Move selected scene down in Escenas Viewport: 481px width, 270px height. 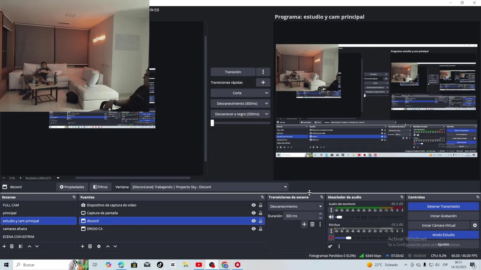click(x=37, y=246)
